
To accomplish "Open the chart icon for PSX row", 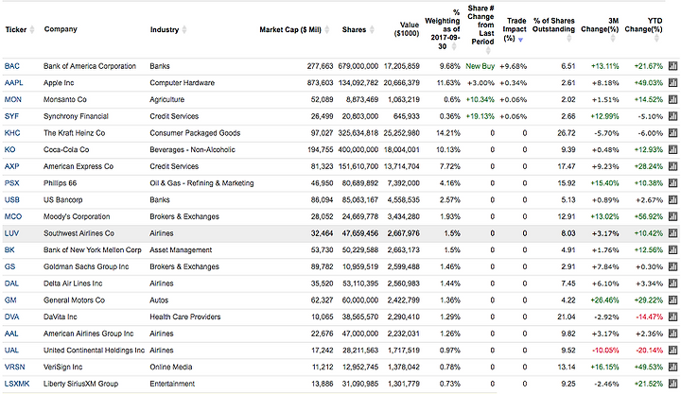I will coord(672,182).
